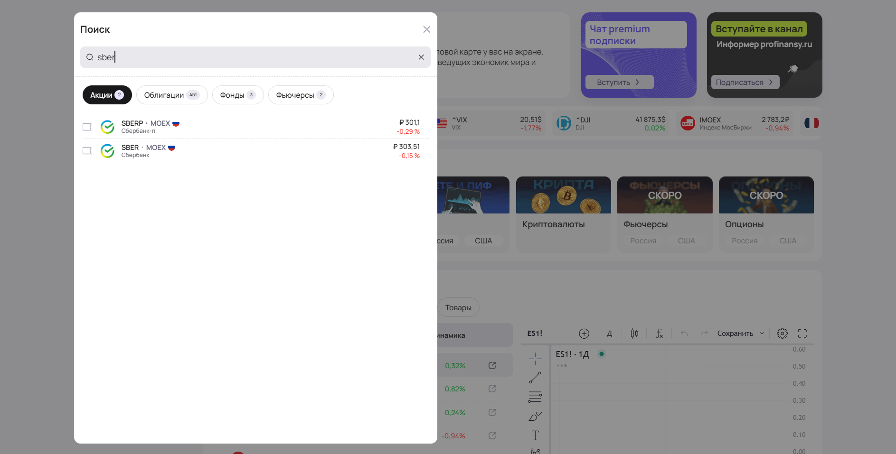Click the ES1! · 1Д chart legend
Image resolution: width=896 pixels, height=454 pixels.
[x=572, y=354]
